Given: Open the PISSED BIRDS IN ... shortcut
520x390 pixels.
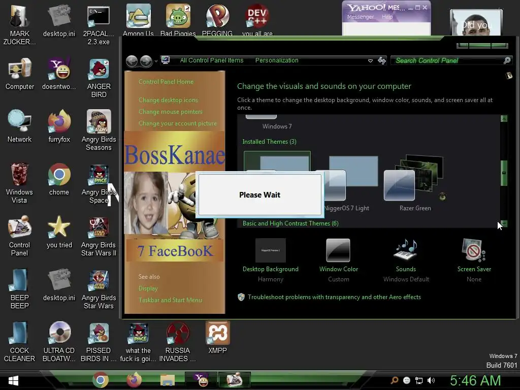Looking at the screenshot, I should tap(99, 342).
